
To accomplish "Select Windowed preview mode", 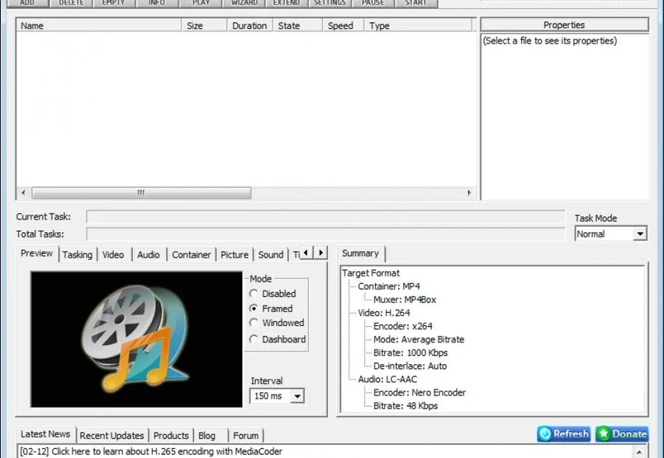I will [277, 323].
